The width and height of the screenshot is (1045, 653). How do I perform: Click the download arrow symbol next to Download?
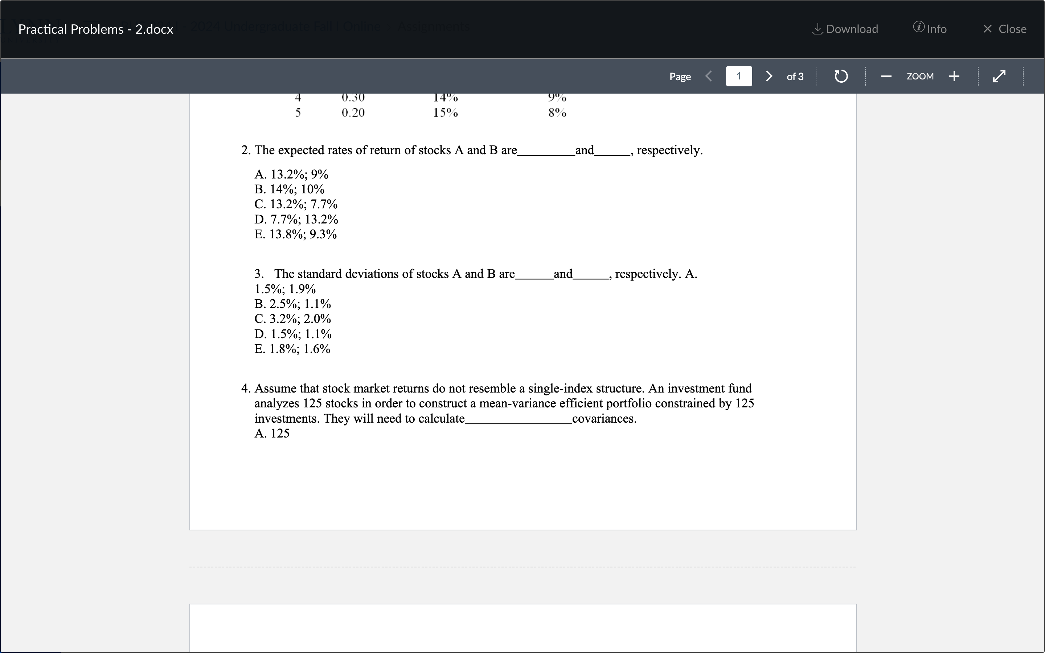817,29
